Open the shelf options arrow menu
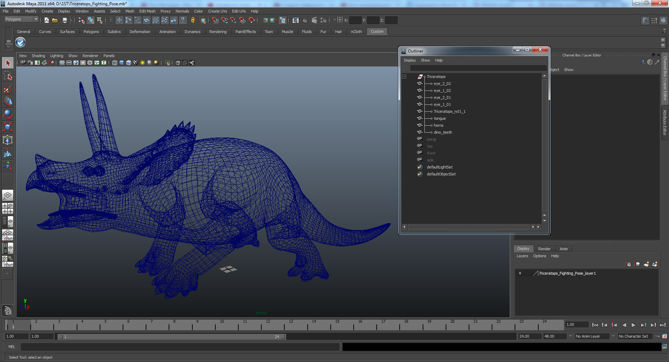669x362 pixels. click(x=9, y=46)
